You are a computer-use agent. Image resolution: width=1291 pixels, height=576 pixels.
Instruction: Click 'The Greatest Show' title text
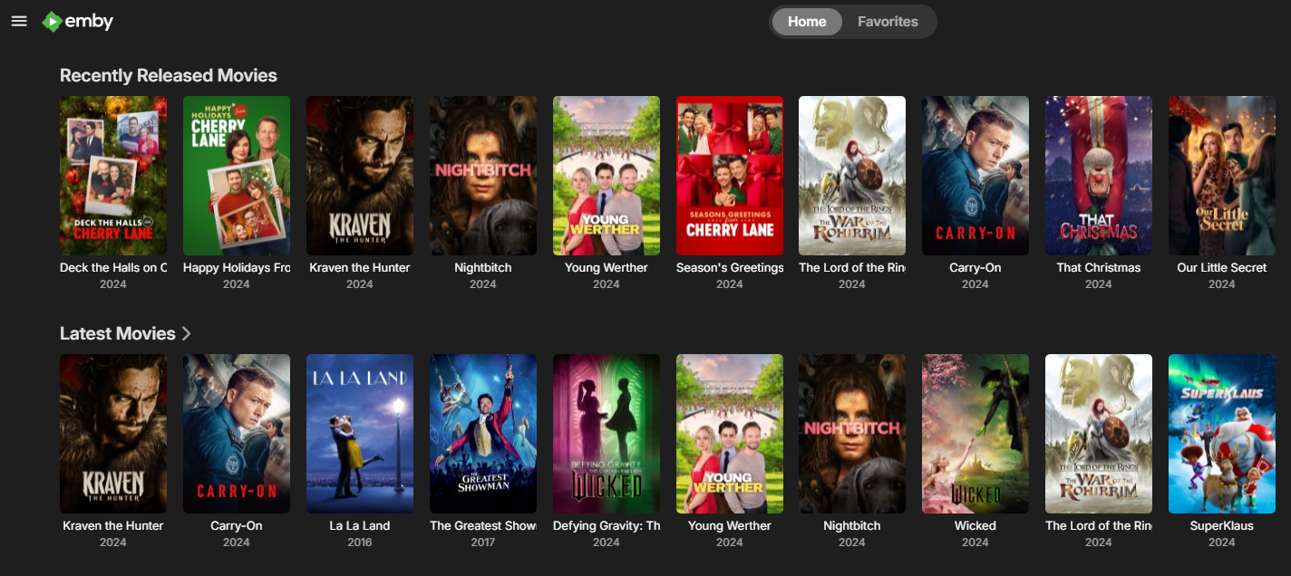click(x=483, y=526)
